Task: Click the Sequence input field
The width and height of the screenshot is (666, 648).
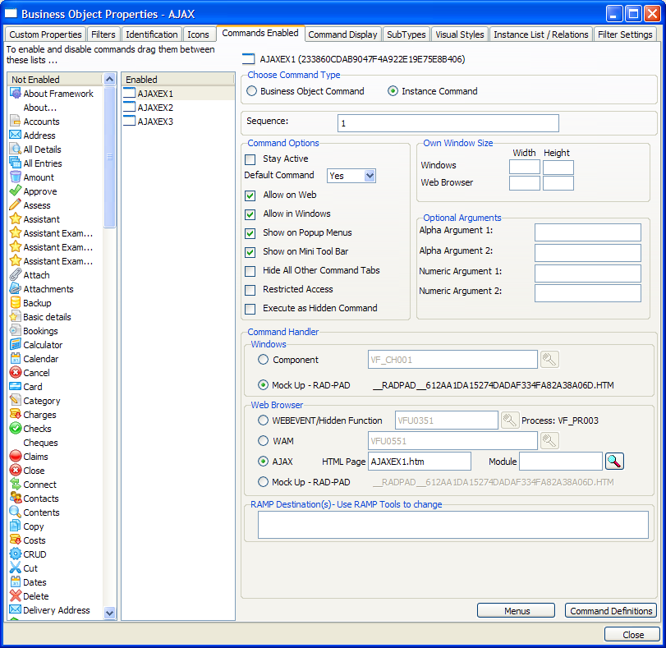Action: tap(448, 123)
